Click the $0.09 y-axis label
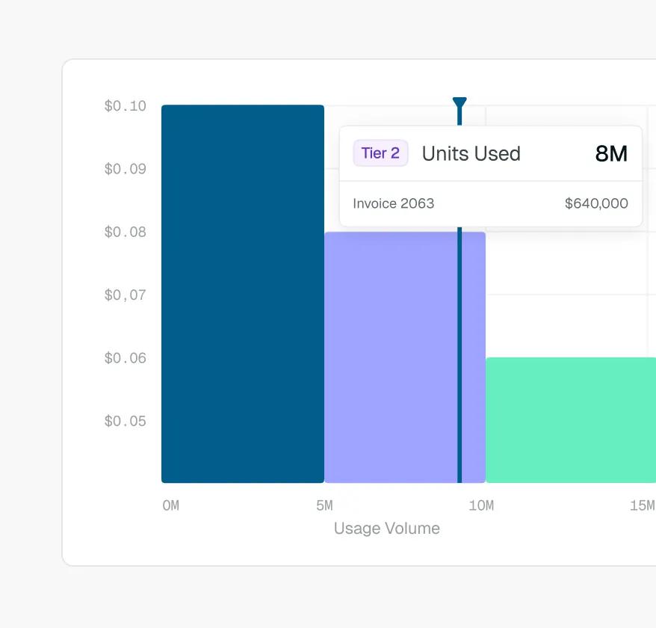Image resolution: width=656 pixels, height=628 pixels. click(125, 169)
